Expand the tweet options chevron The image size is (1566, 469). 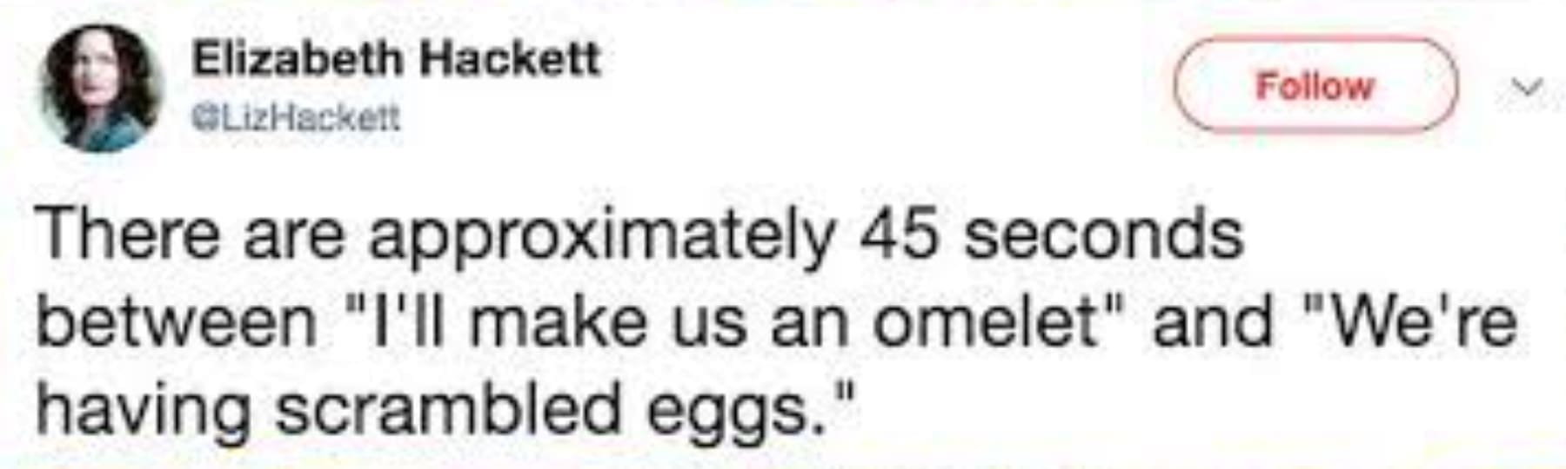click(x=1529, y=87)
